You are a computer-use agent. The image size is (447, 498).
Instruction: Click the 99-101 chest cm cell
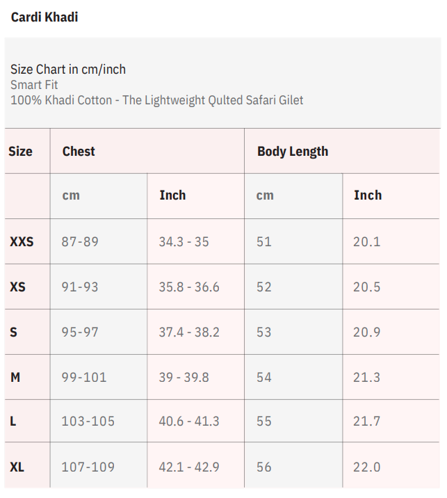pos(84,377)
